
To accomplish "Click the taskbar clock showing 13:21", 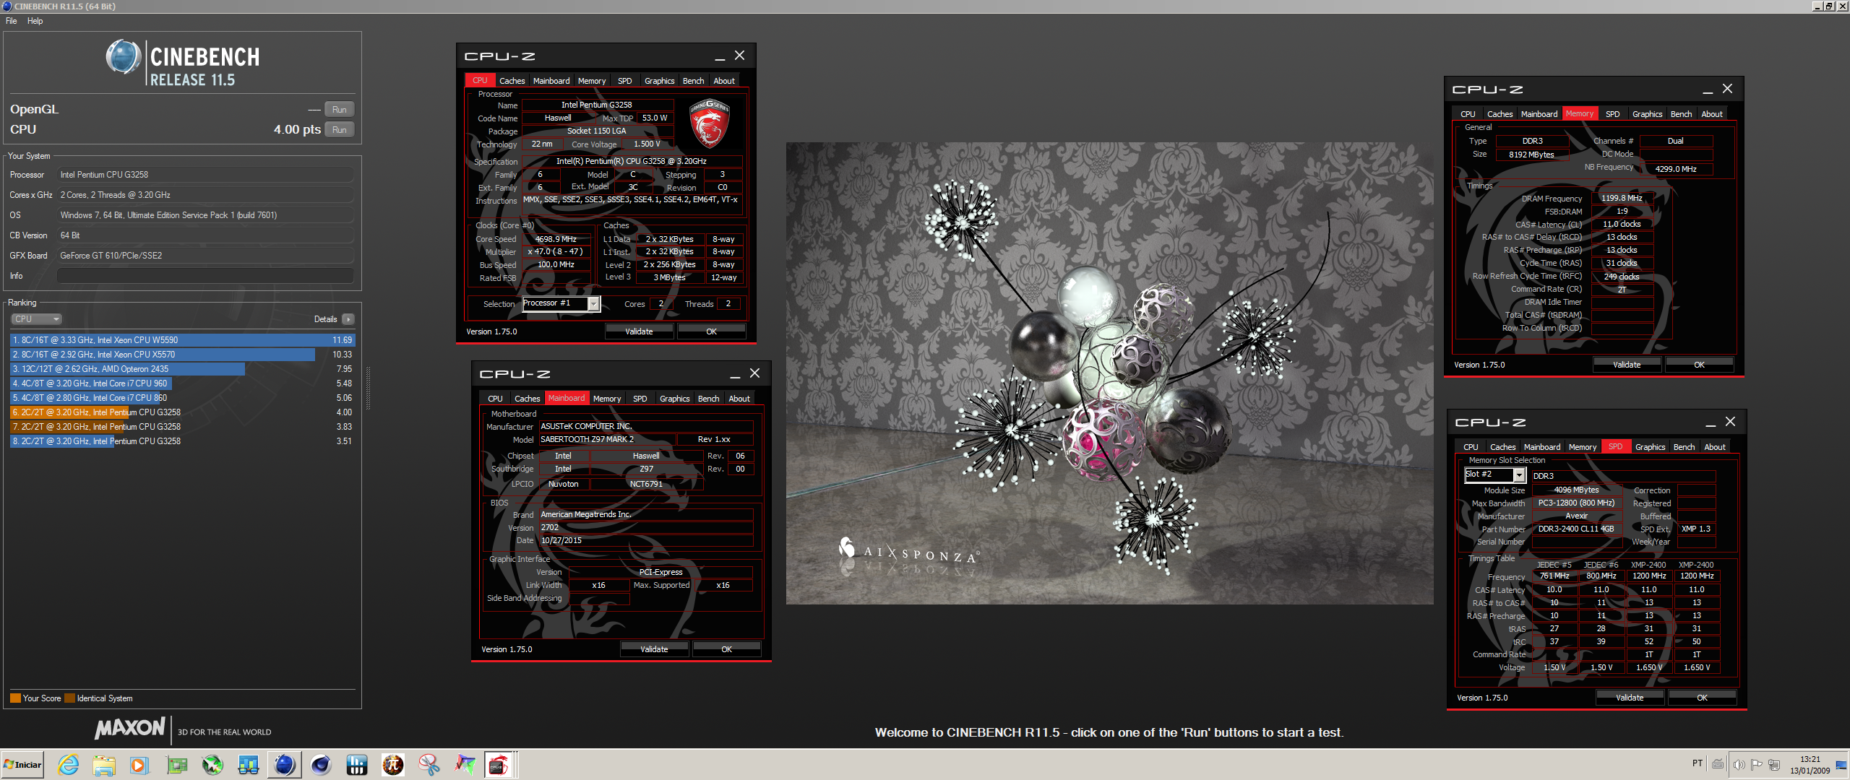I will pyautogui.click(x=1810, y=765).
